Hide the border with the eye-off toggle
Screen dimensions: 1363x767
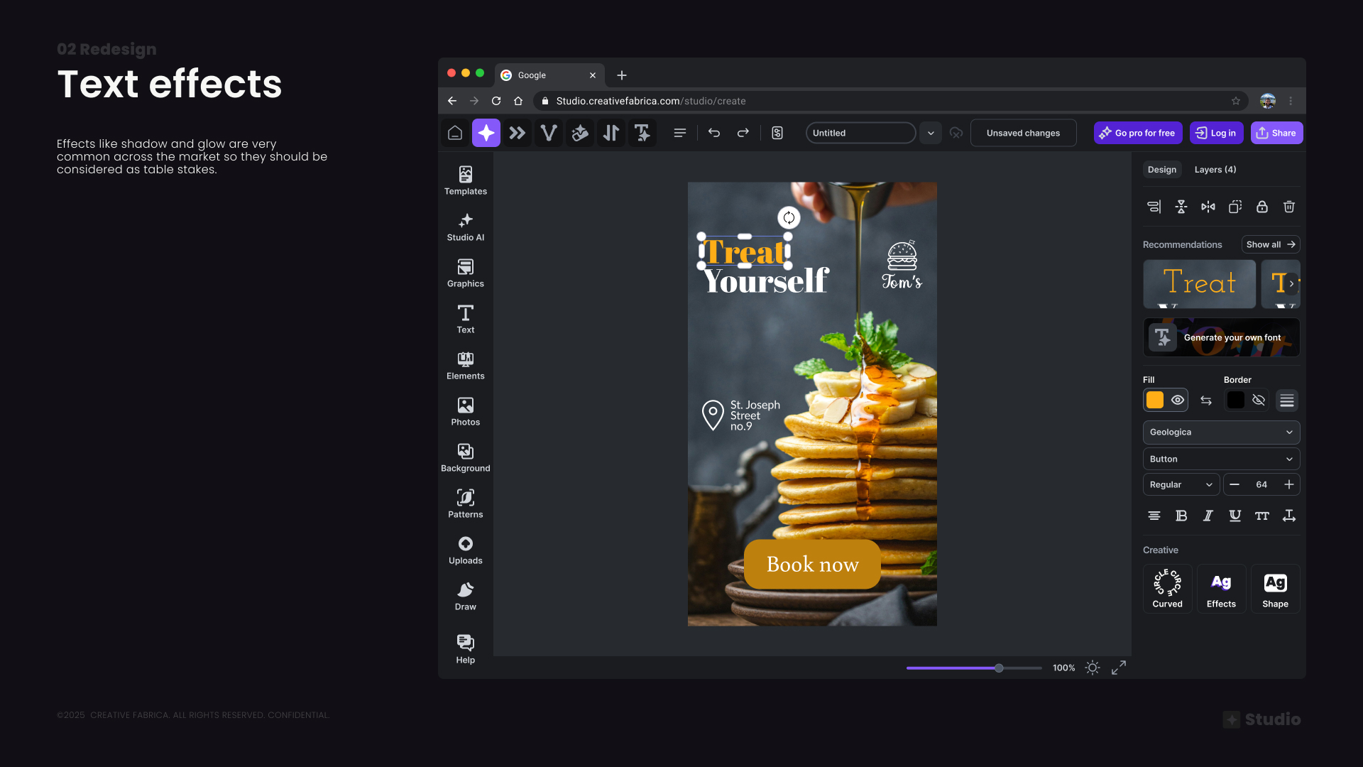(x=1258, y=400)
